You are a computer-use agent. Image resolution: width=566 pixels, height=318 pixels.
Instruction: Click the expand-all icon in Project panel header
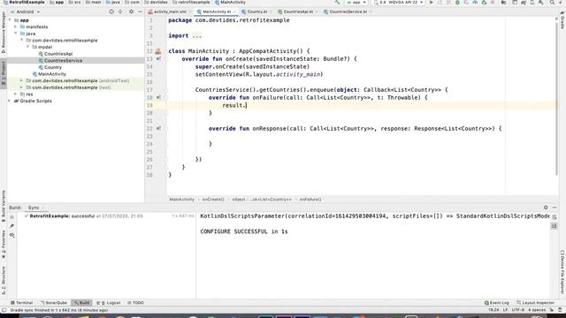click(120, 11)
